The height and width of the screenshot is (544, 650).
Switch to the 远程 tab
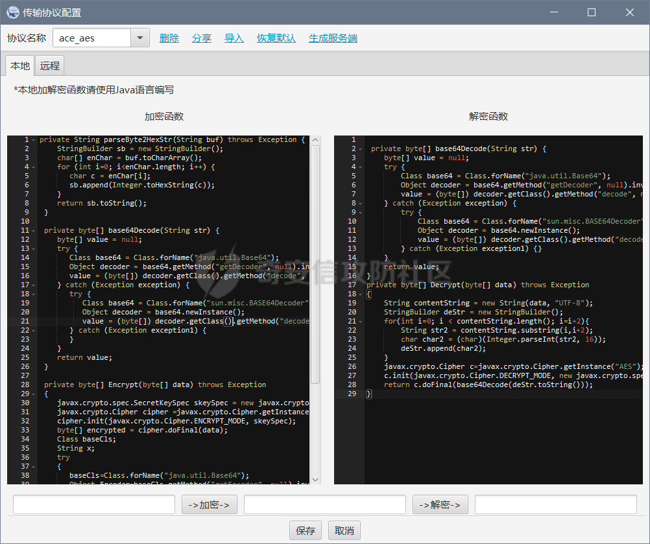tap(50, 65)
